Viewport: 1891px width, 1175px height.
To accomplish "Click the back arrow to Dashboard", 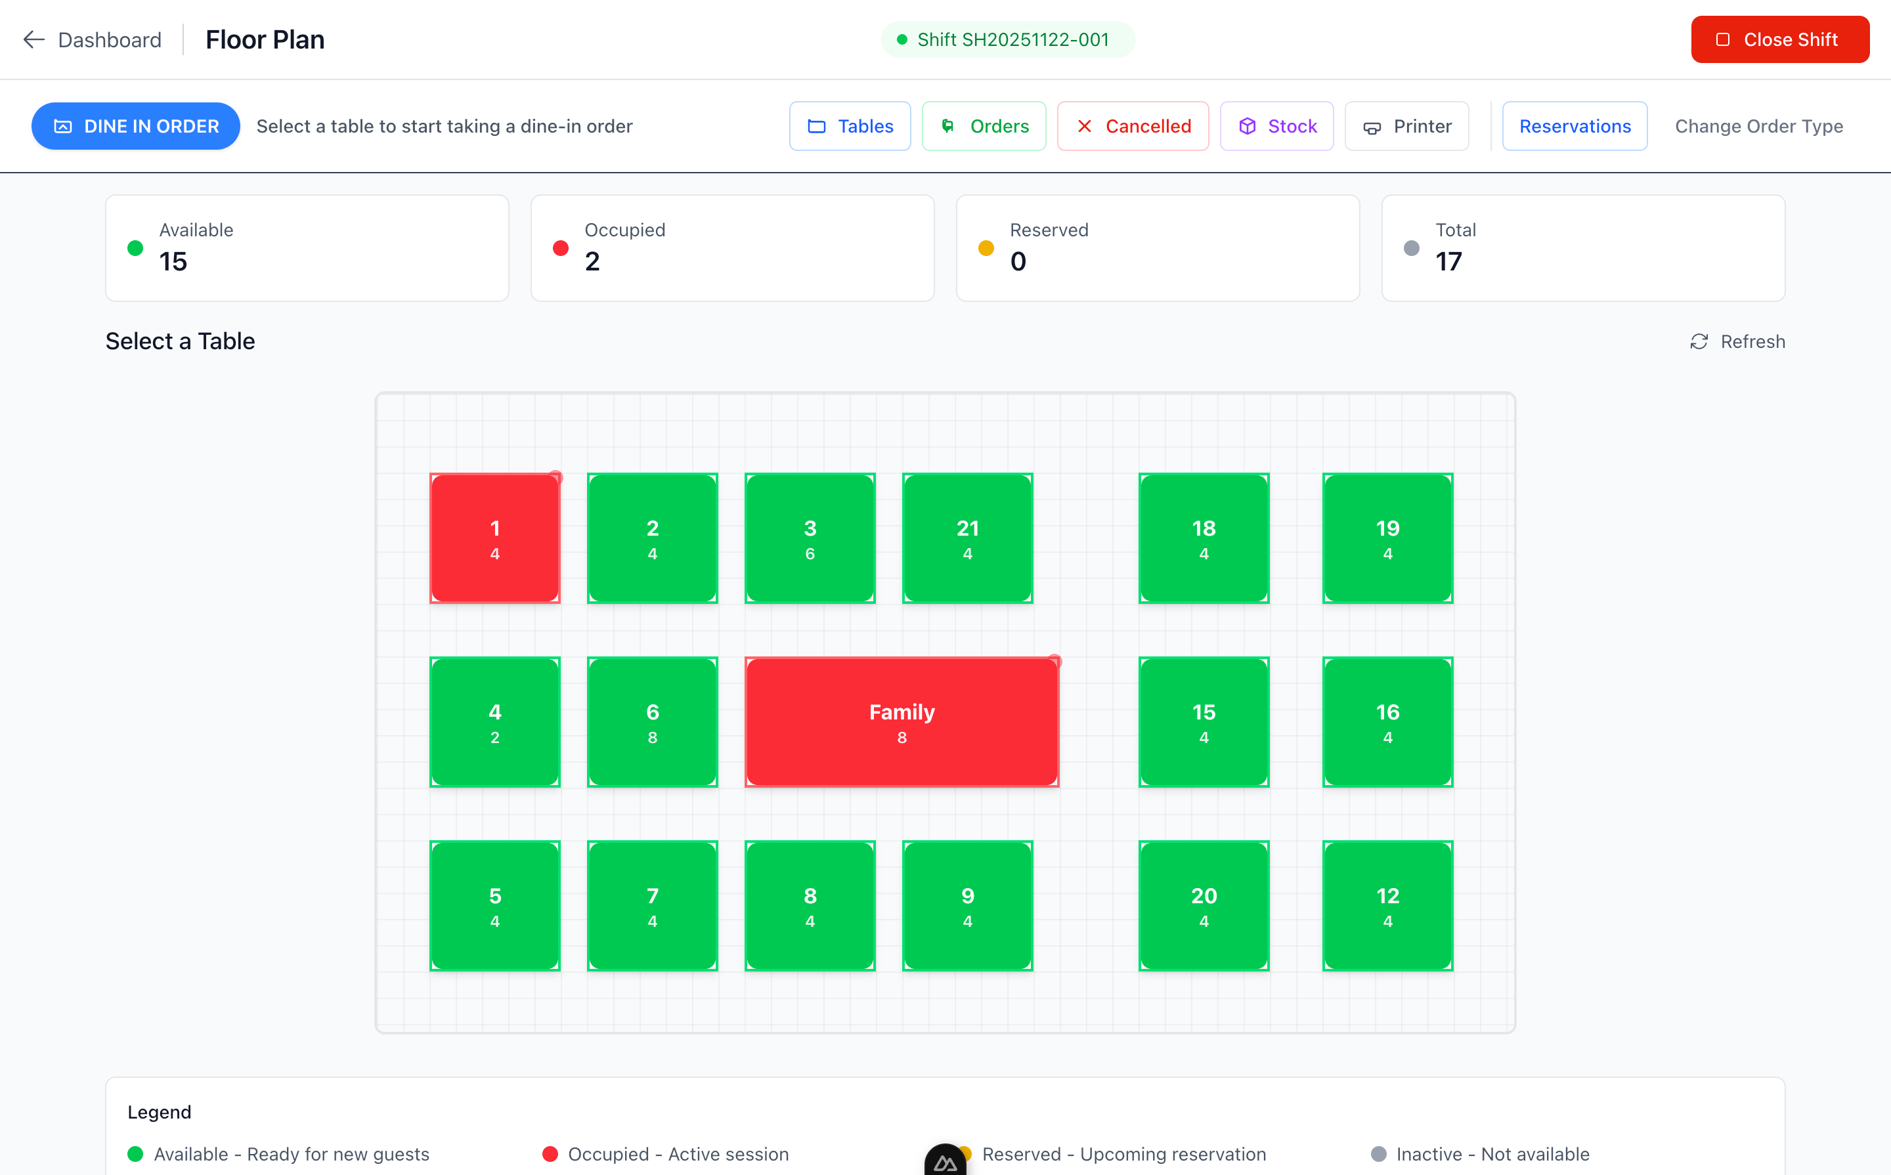I will coord(33,39).
